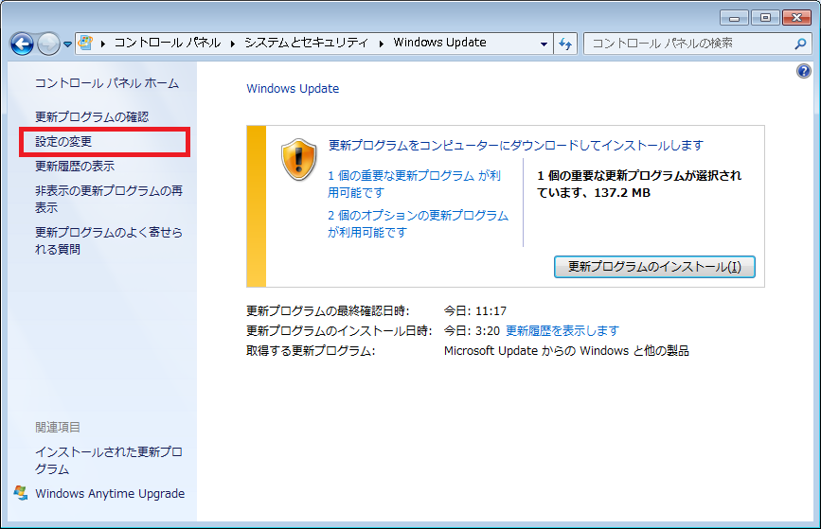
Task: Open 設定の変更 in the left sidebar
Action: [x=63, y=142]
